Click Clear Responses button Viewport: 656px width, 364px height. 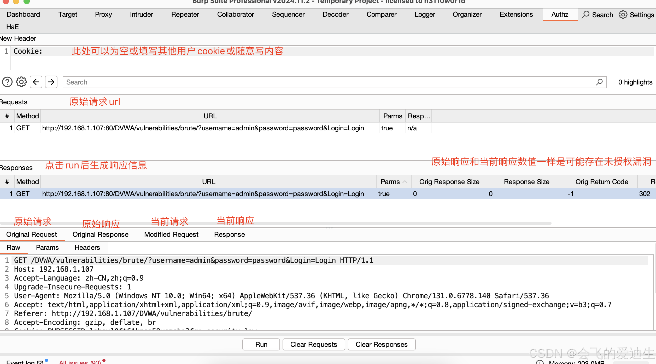[x=381, y=344]
